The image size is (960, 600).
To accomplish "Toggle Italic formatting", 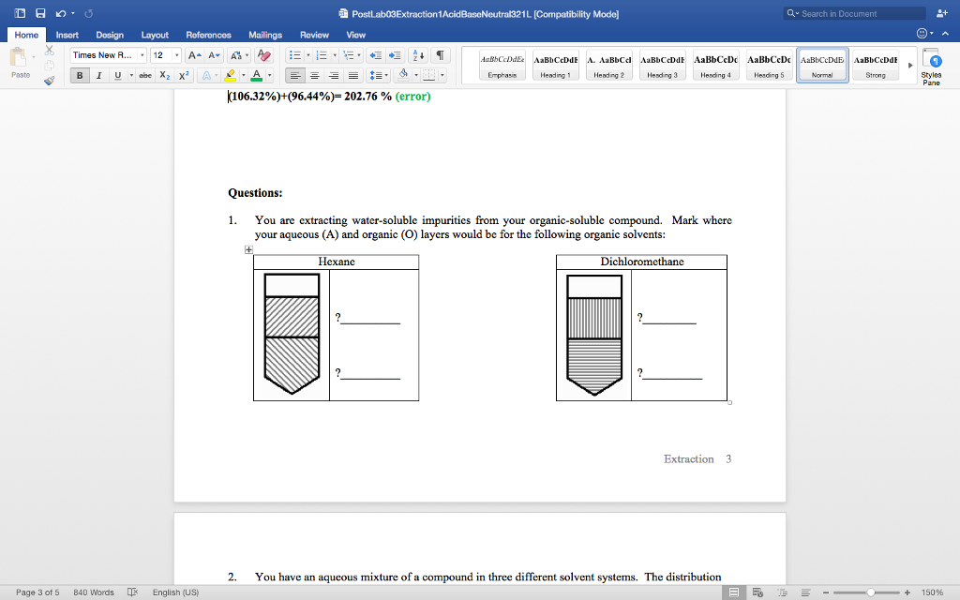I will click(x=98, y=76).
